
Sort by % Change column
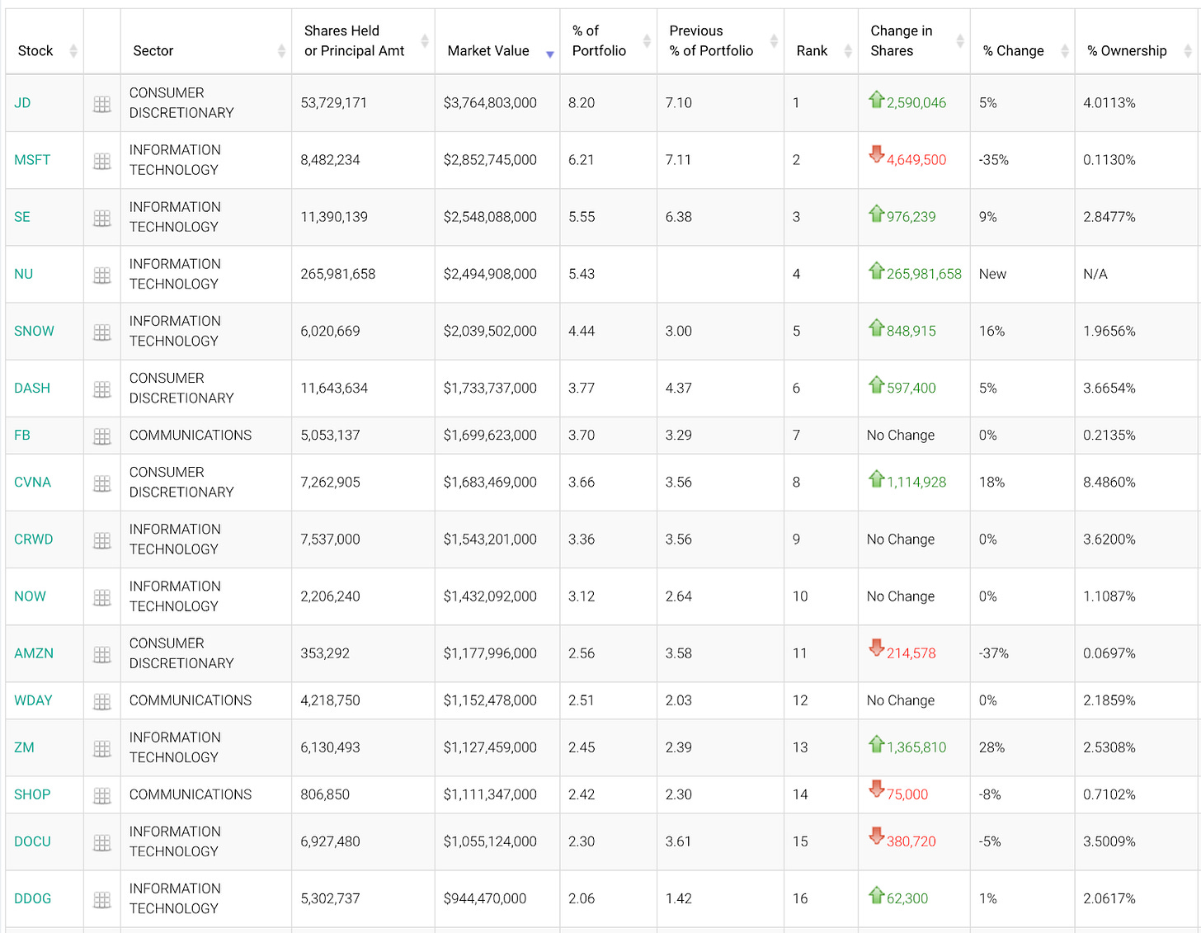[x=1023, y=41]
